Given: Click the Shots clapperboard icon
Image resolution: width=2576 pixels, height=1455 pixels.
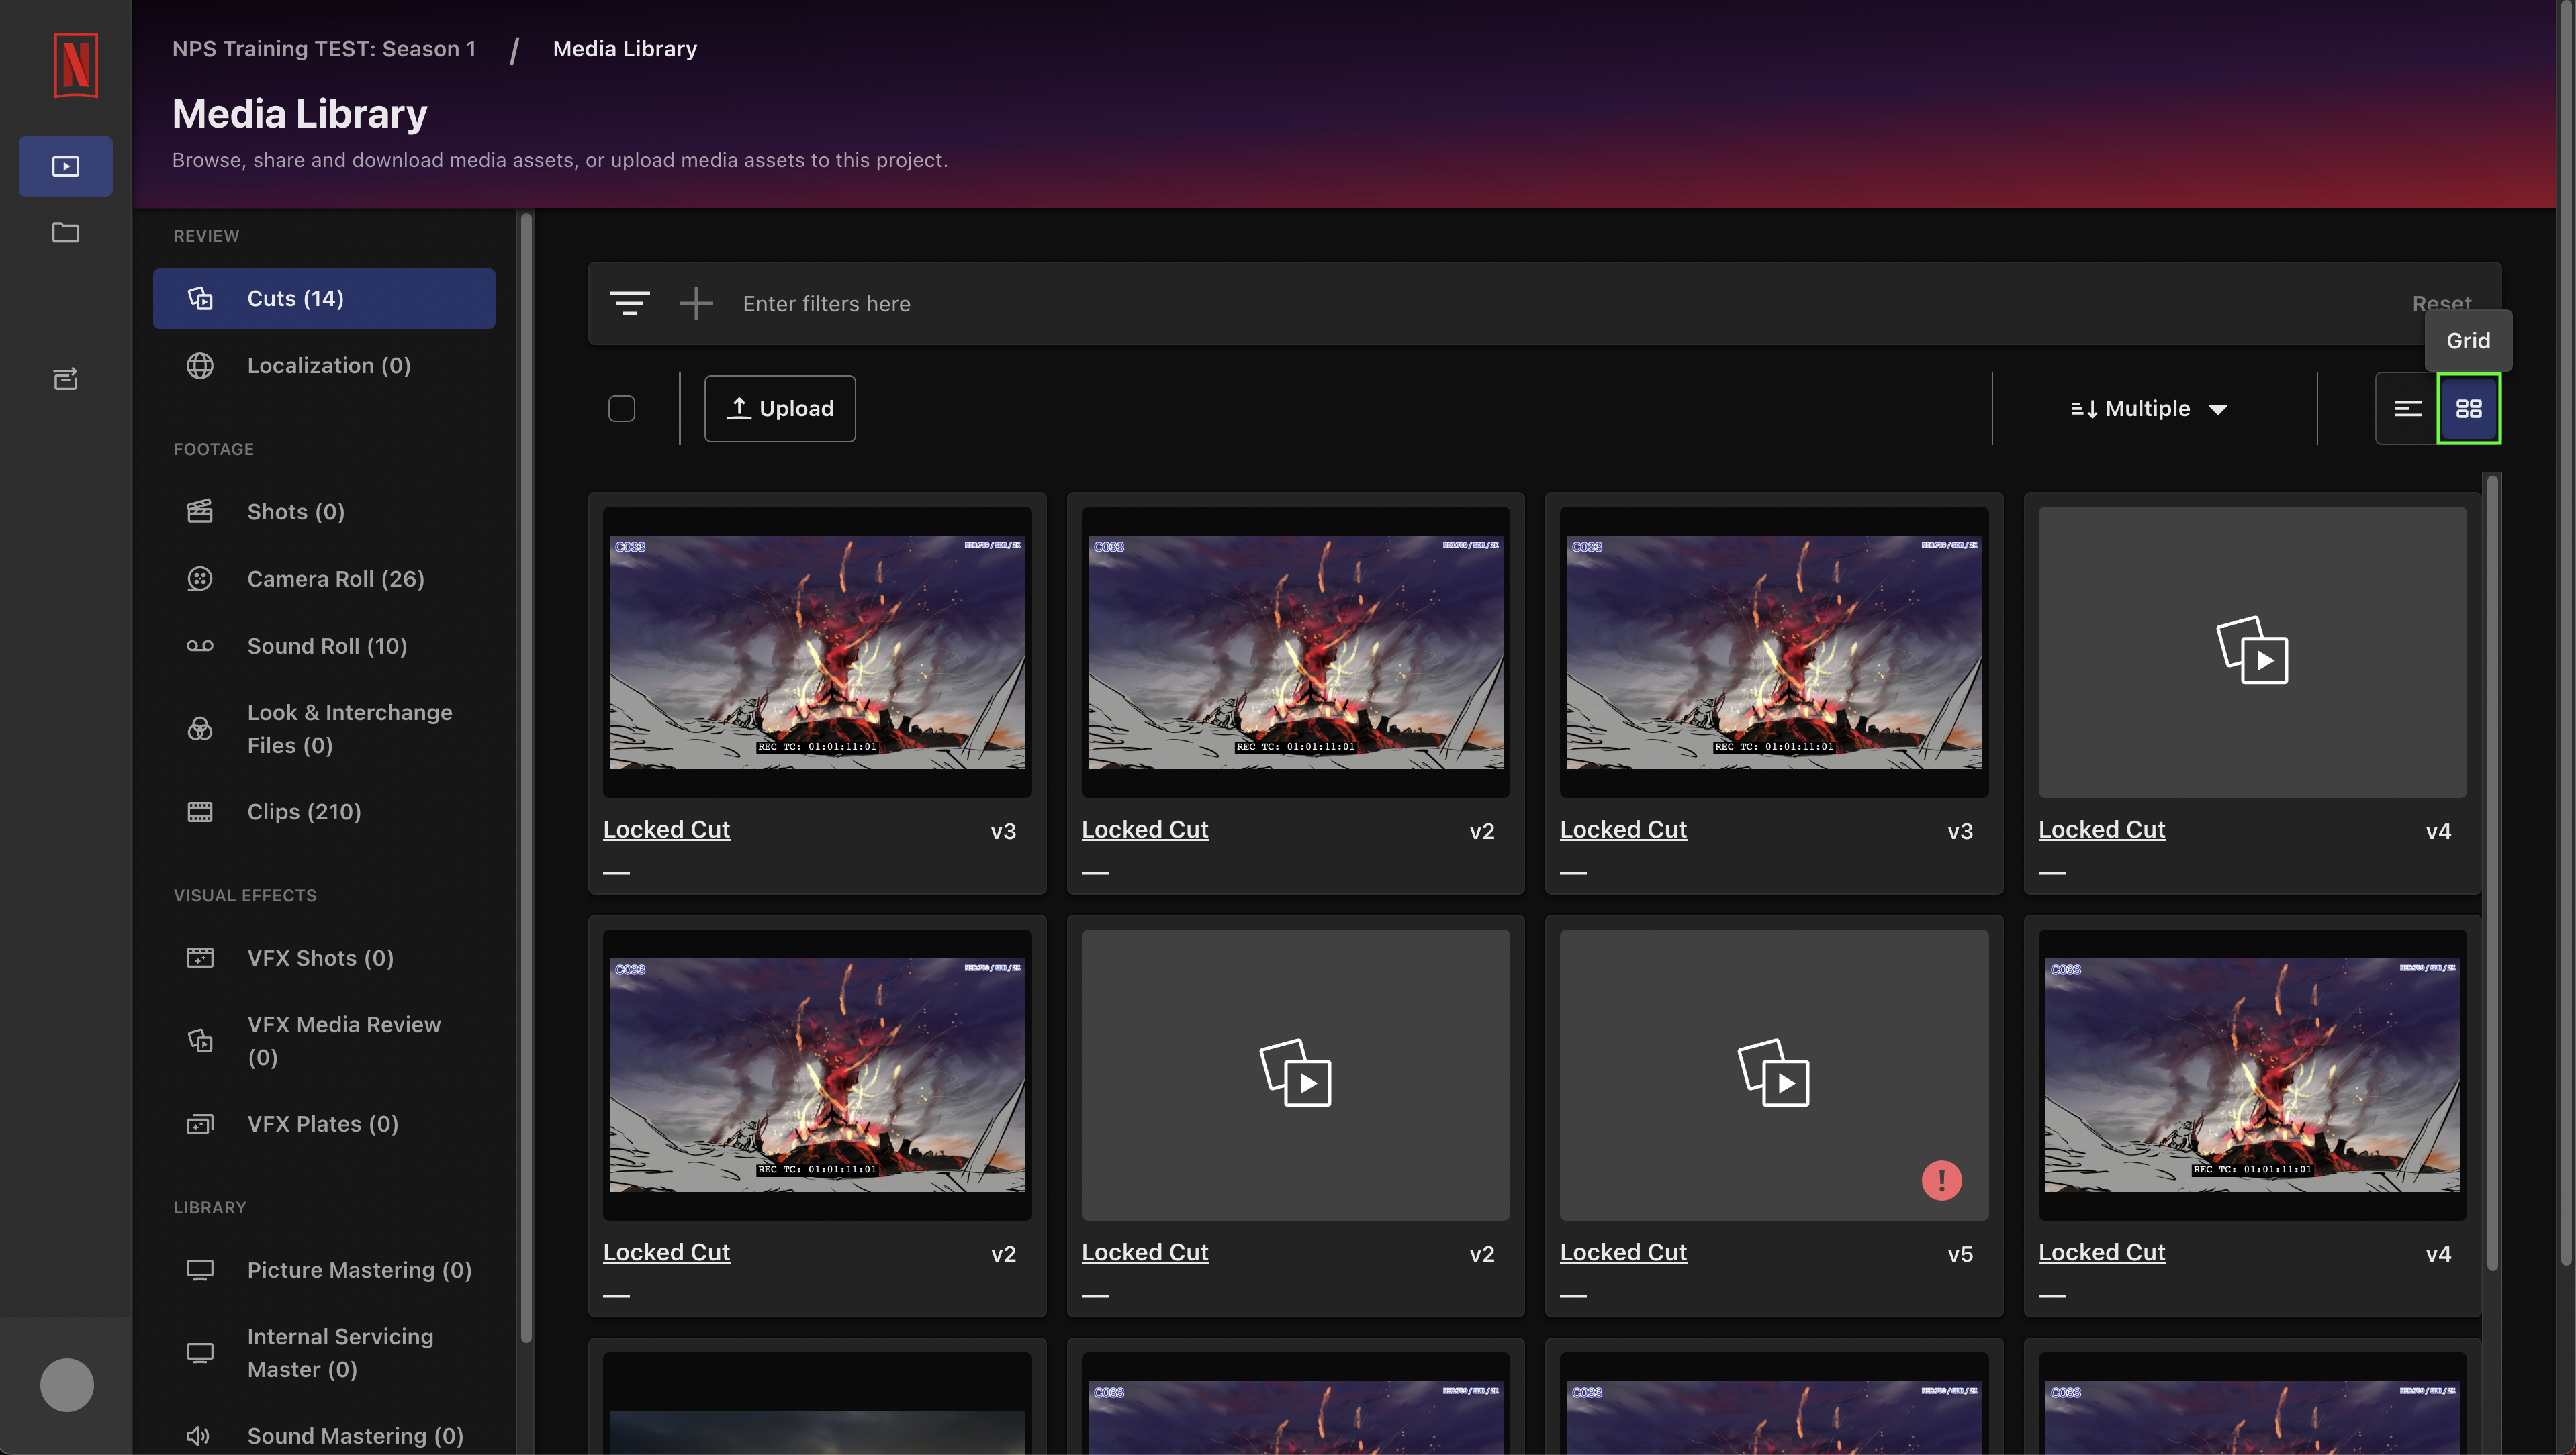Looking at the screenshot, I should pyautogui.click(x=200, y=511).
